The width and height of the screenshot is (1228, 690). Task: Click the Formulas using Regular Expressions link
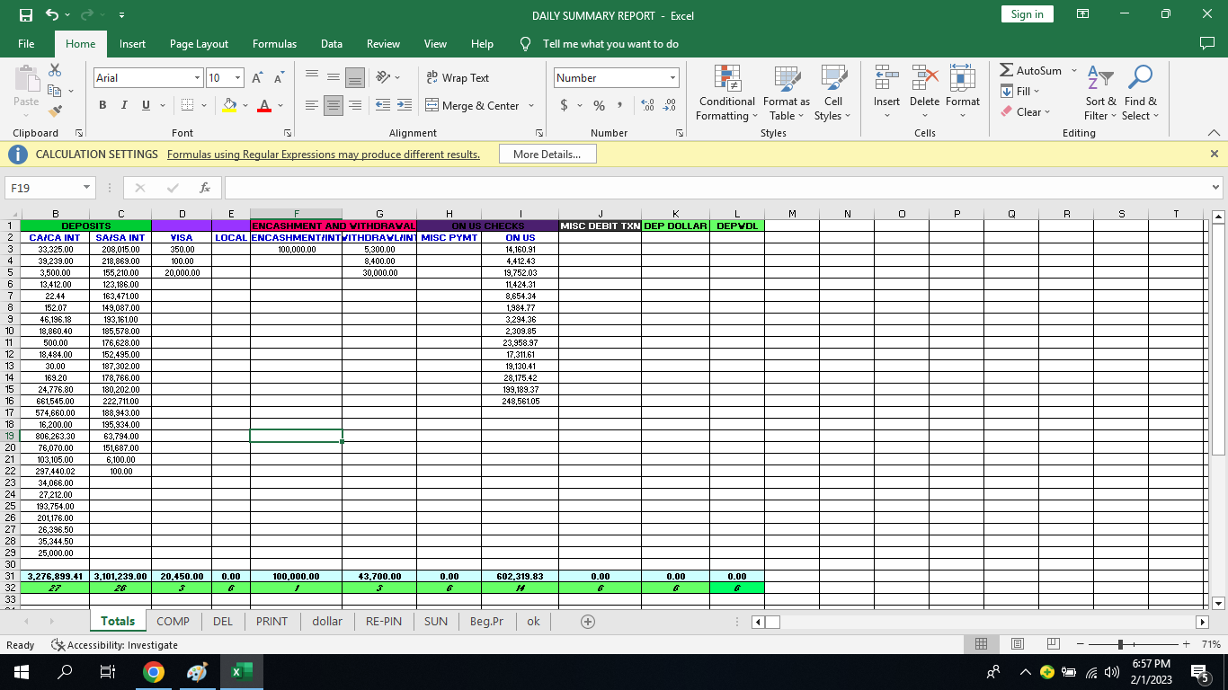[324, 155]
